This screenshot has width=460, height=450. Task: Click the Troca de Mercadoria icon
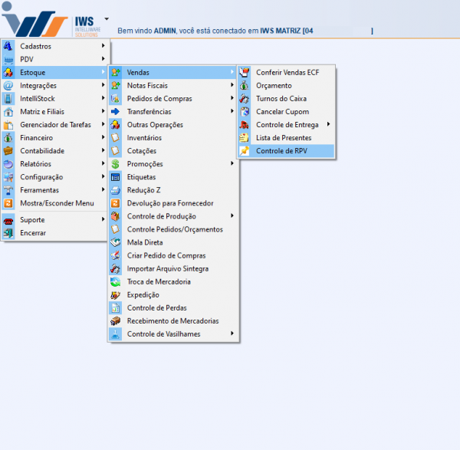point(116,281)
